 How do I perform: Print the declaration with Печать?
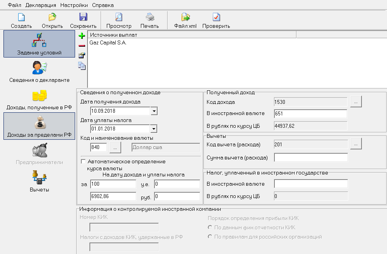149,21
